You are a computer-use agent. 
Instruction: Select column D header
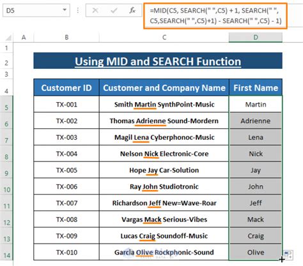pos(256,38)
